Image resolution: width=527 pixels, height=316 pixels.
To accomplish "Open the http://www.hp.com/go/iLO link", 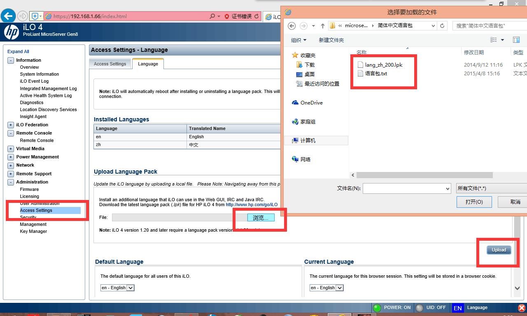I will click(x=252, y=204).
